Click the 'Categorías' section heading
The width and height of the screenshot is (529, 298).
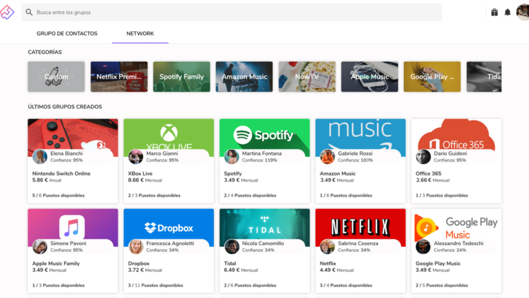pos(45,52)
